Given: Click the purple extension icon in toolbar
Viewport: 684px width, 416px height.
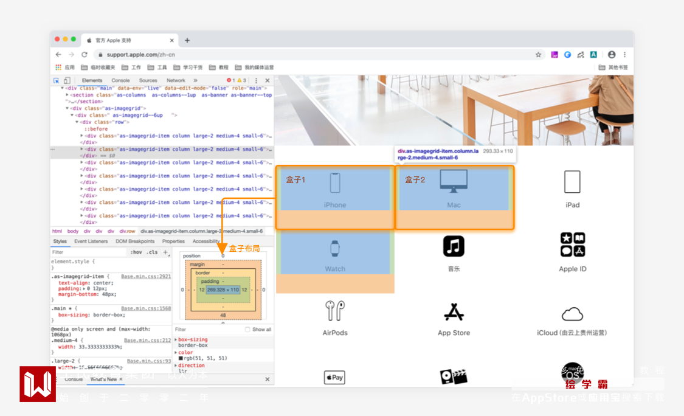Looking at the screenshot, I should [x=554, y=55].
